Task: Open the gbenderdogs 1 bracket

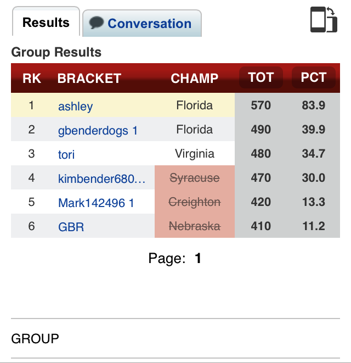Action: (x=98, y=130)
